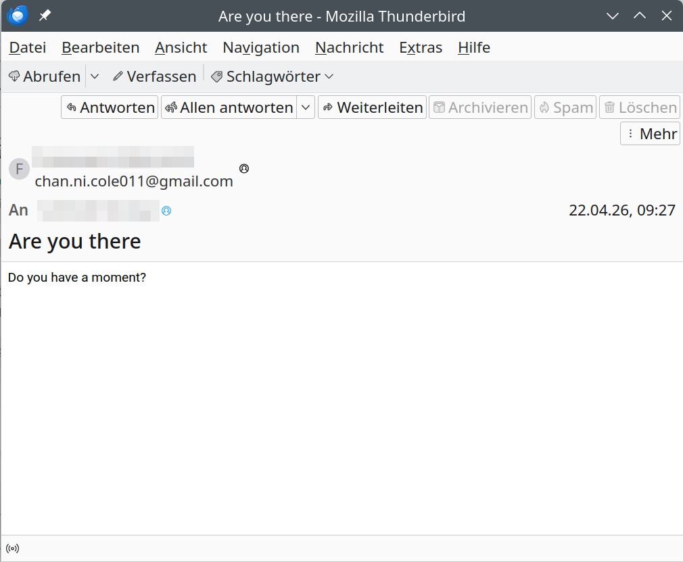Image resolution: width=683 pixels, height=562 pixels.
Task: Open the Extras menu
Action: pos(421,47)
